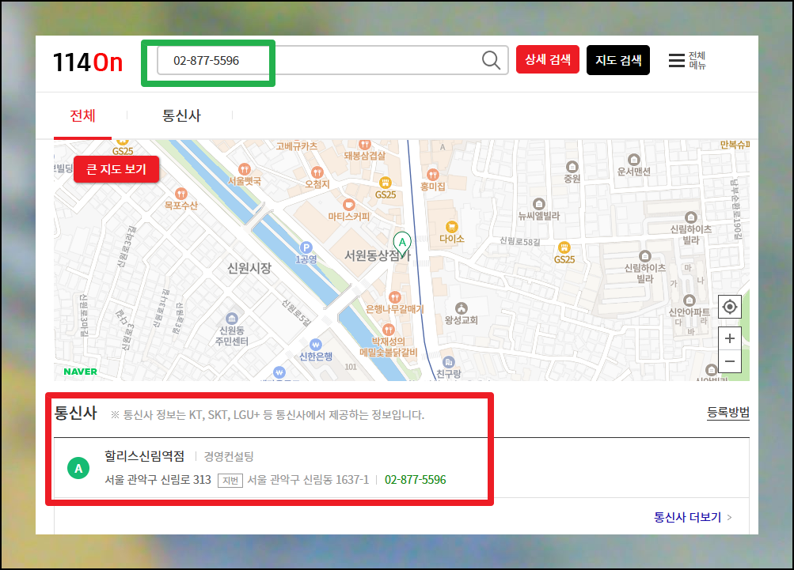This screenshot has height=570, width=794.
Task: Switch to the 통신사 tab
Action: point(181,116)
